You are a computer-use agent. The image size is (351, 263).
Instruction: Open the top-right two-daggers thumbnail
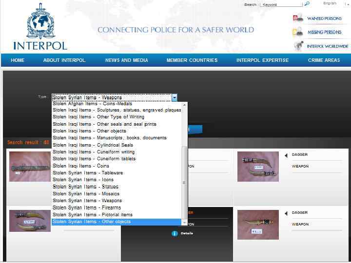(x=258, y=167)
